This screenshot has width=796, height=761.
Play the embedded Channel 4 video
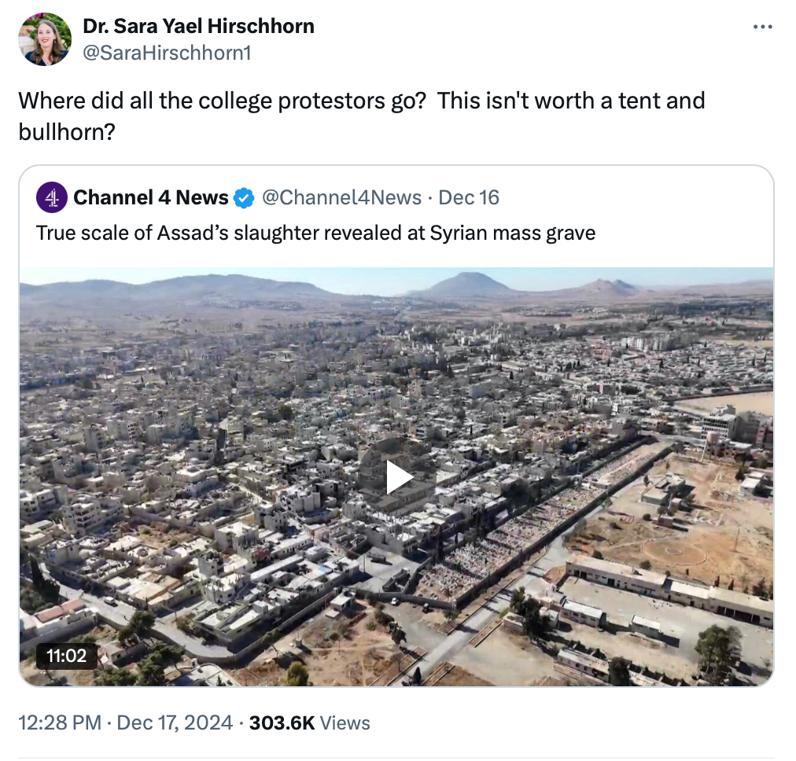click(397, 477)
